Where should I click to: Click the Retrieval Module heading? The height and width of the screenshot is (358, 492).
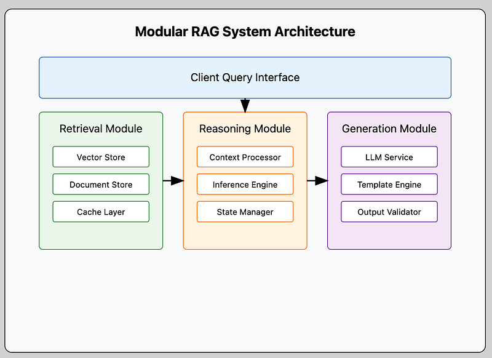[x=101, y=129]
